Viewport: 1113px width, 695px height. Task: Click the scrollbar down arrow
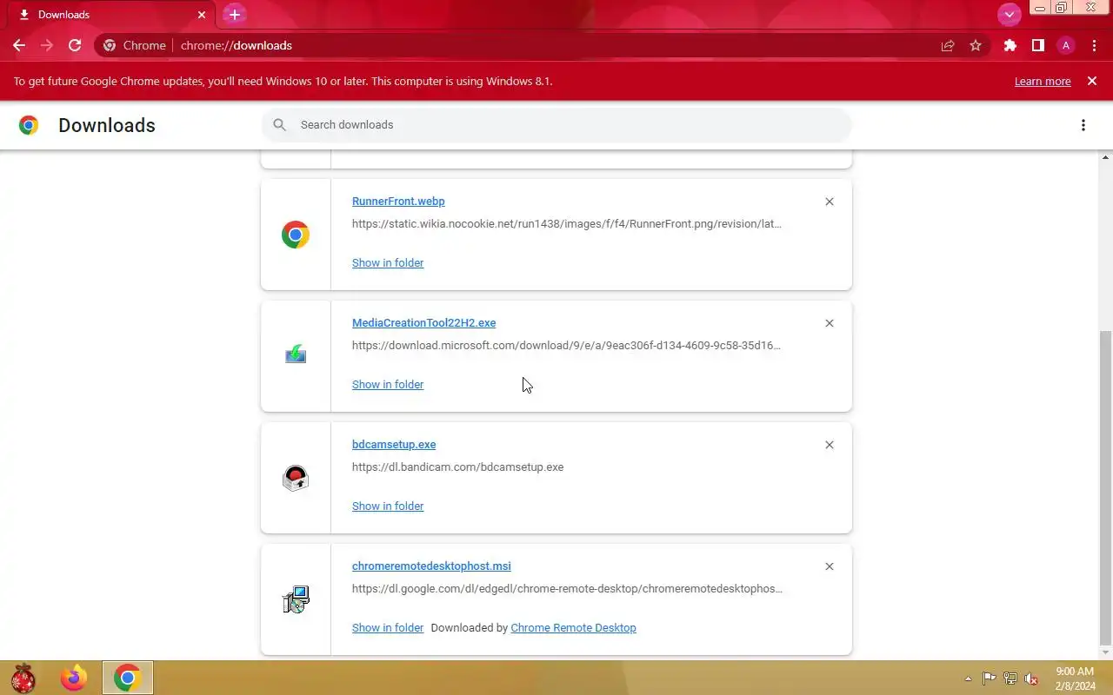pos(1106,652)
